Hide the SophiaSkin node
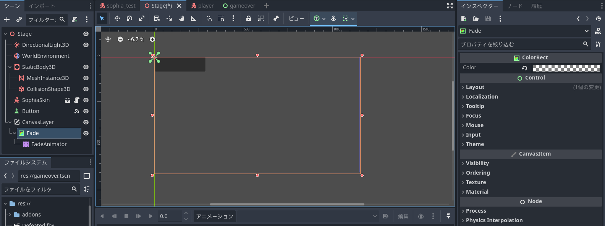605x226 pixels. pyautogui.click(x=86, y=100)
